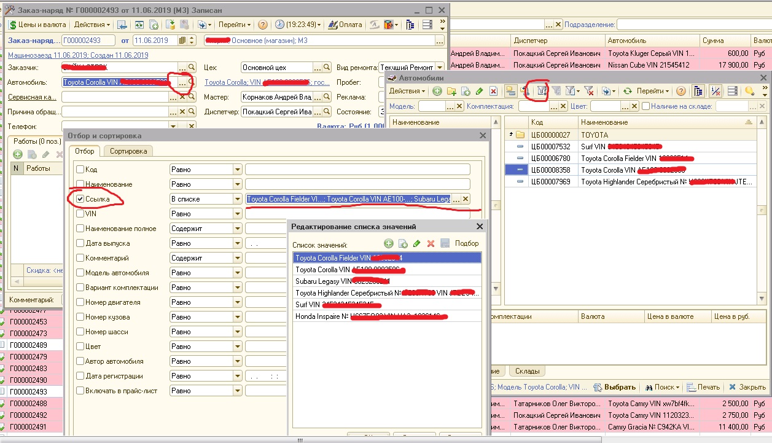Click the help question-mark icon in order window

click(x=263, y=25)
